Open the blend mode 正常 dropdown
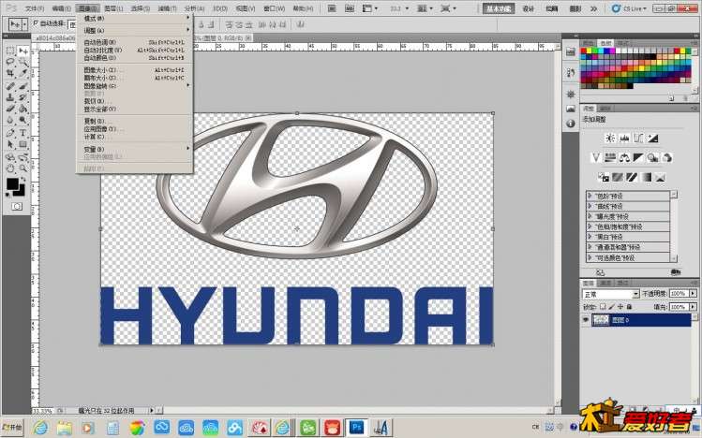 611,294
